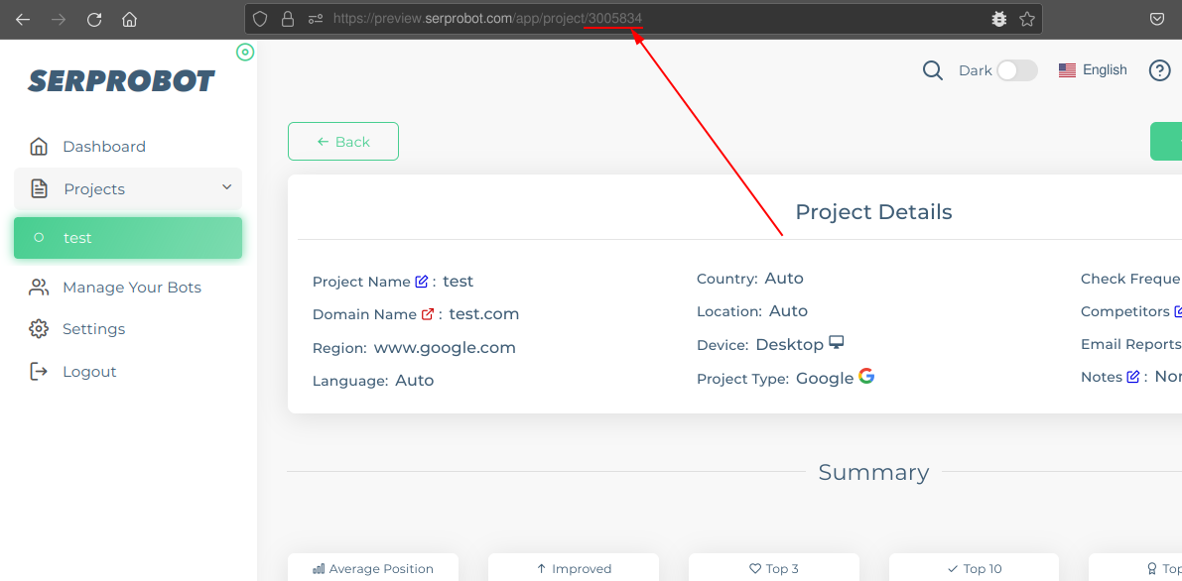This screenshot has width=1182, height=581.
Task: Click the domain value "test.com"
Action: (484, 314)
